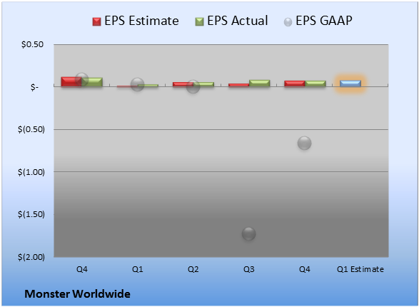Click the red EPS Estimate legend swatch
This screenshot has width=419, height=307.
click(x=96, y=21)
